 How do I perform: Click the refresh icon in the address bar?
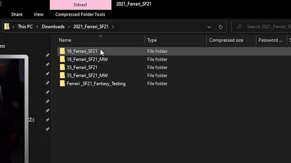click(221, 27)
